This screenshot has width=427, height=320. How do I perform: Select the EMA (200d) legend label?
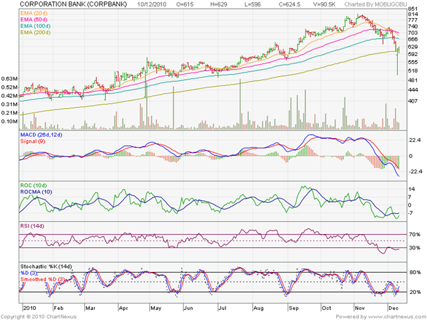(35, 33)
